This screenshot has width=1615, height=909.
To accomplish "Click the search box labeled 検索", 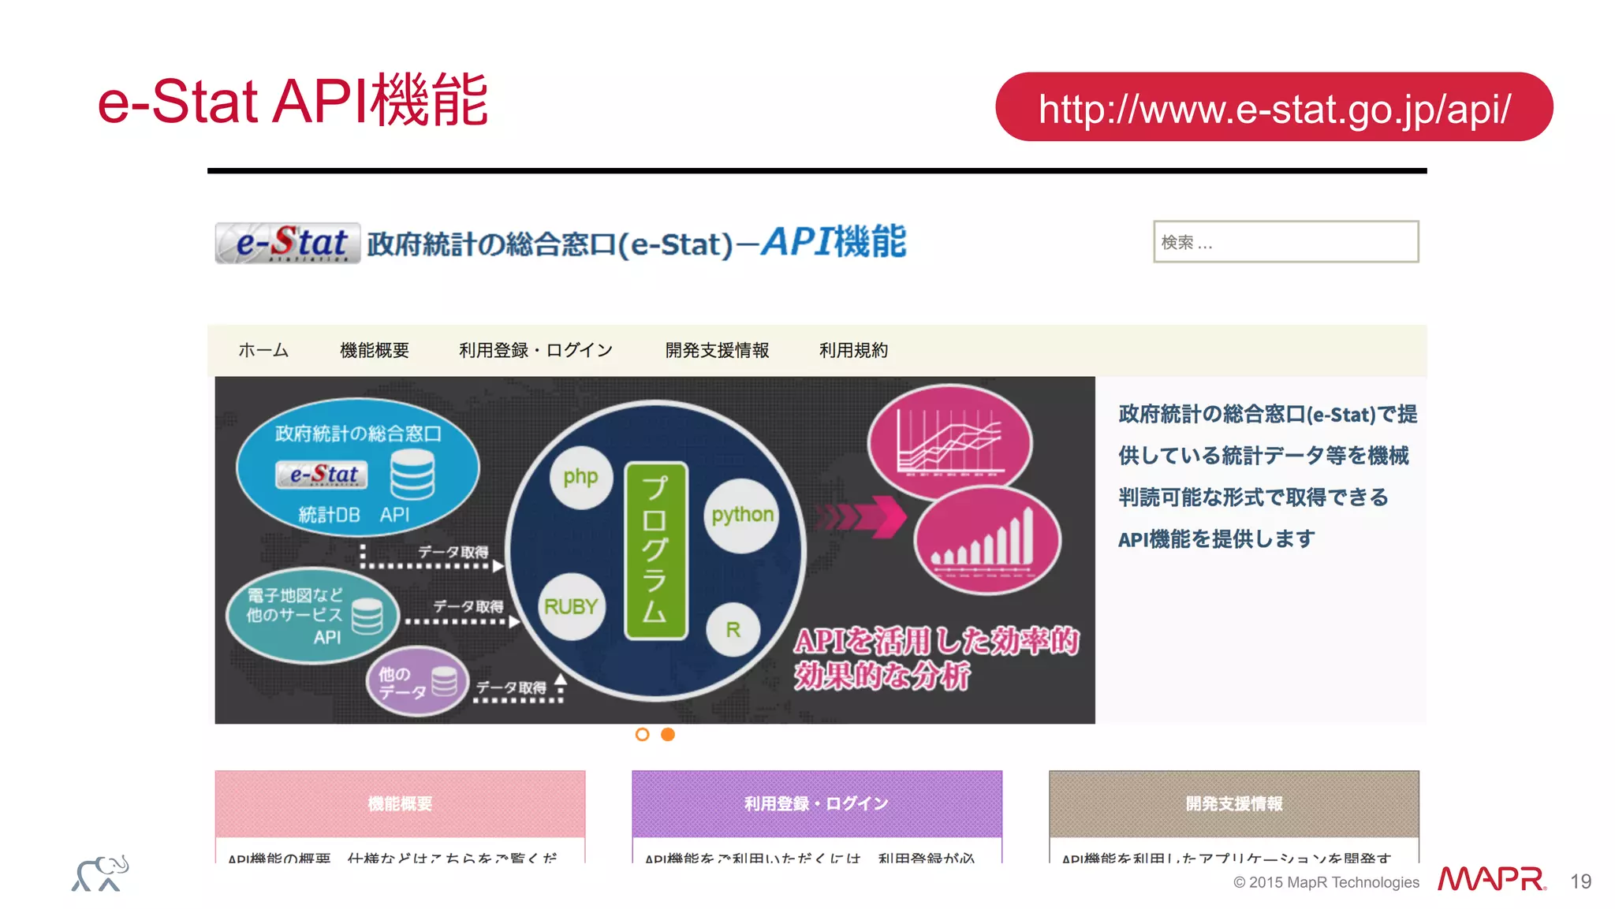I will [1285, 242].
